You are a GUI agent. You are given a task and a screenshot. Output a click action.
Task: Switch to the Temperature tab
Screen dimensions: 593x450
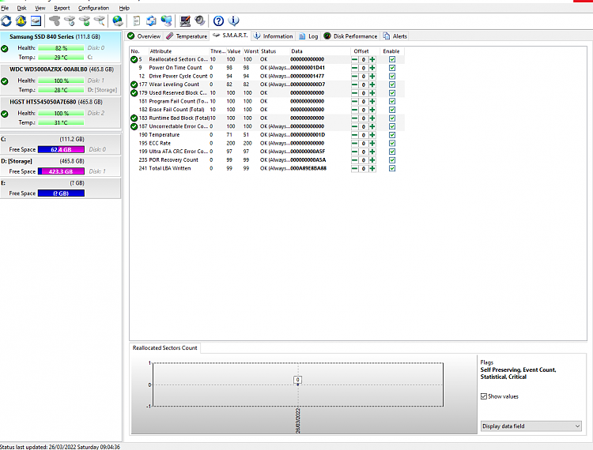[x=187, y=36]
